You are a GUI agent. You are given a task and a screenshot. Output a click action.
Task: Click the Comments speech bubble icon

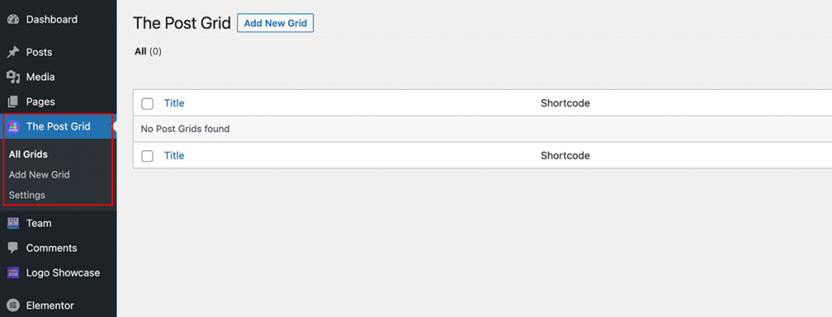tap(13, 248)
